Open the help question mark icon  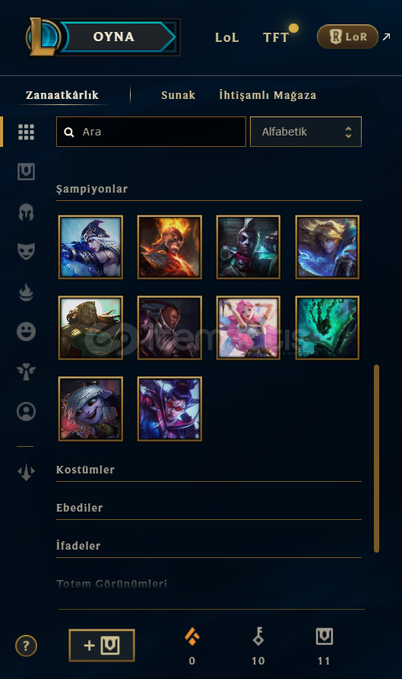(x=26, y=646)
